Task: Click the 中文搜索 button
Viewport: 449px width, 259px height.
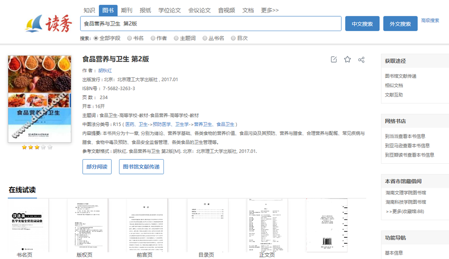Action: tap(362, 24)
